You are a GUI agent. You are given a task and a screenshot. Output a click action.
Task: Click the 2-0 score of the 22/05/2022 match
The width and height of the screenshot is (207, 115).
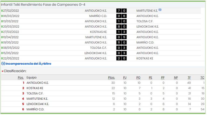[122, 58]
